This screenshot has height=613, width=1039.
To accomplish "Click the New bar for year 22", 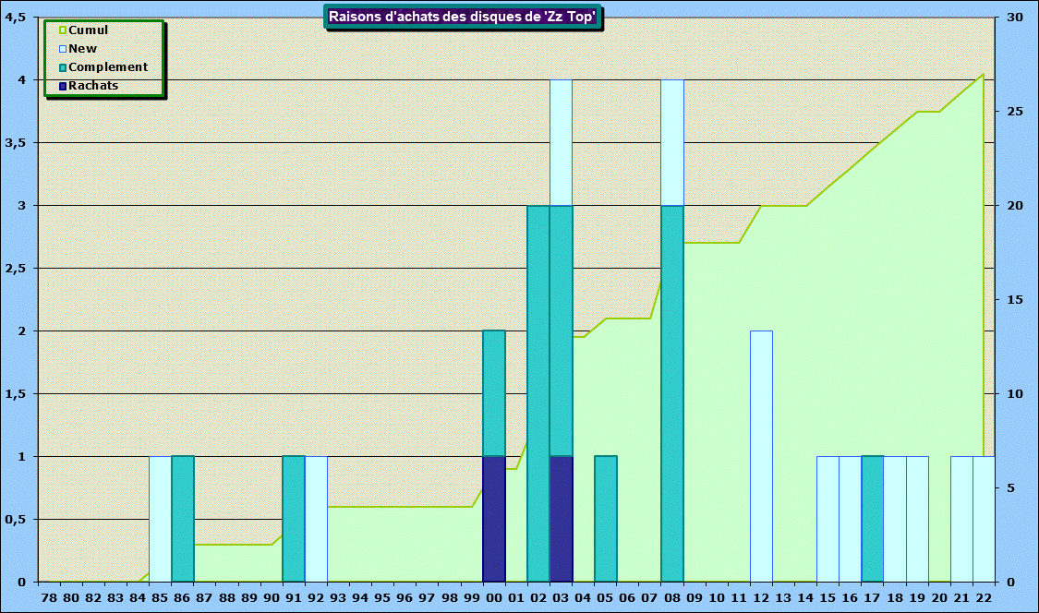I will (984, 519).
